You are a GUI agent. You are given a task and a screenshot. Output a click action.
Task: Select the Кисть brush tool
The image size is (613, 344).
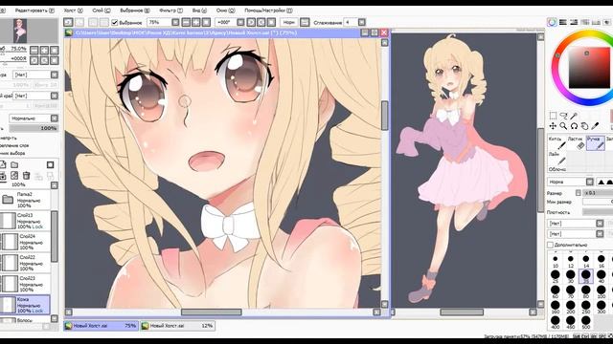(x=556, y=142)
